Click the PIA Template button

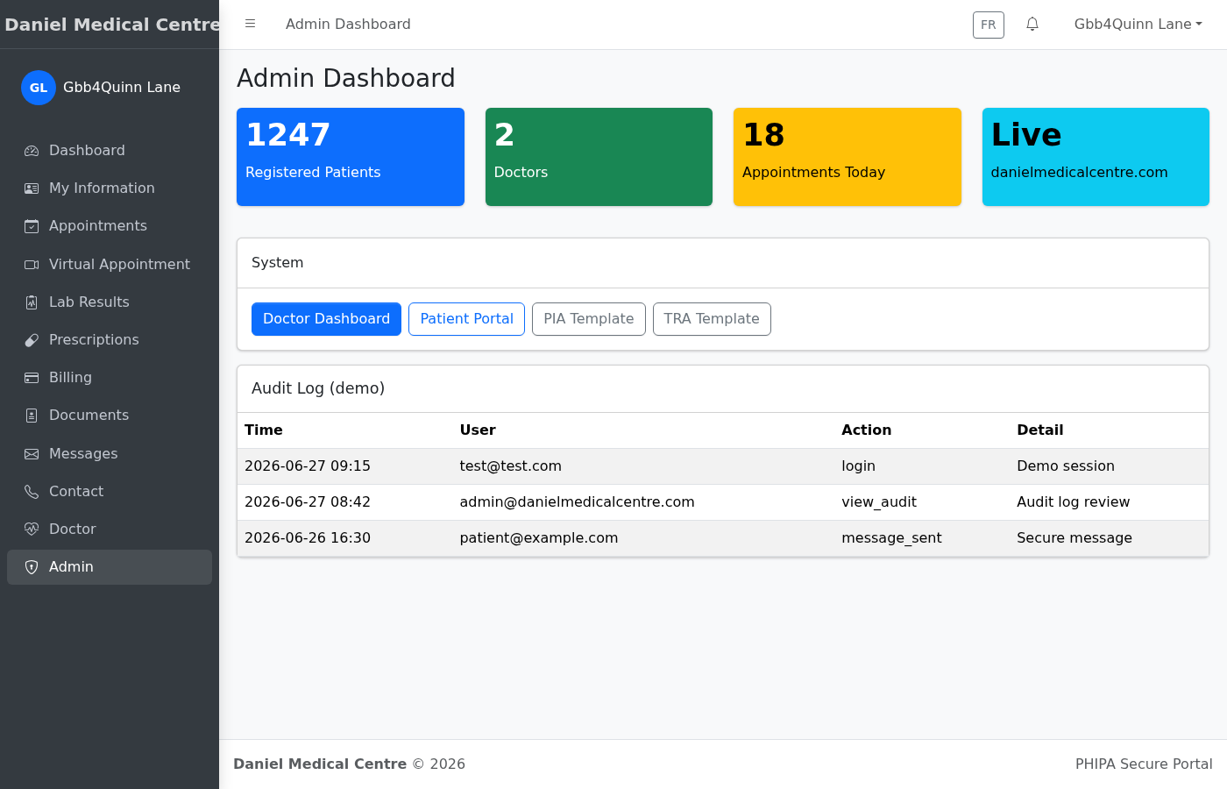click(x=589, y=319)
